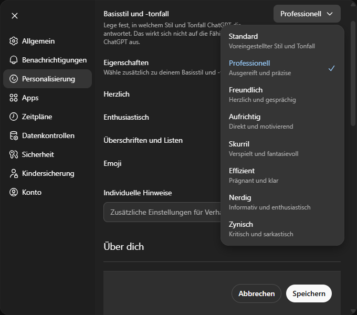
Task: Go to Benachrichtigungen settings
Action: coord(47,60)
